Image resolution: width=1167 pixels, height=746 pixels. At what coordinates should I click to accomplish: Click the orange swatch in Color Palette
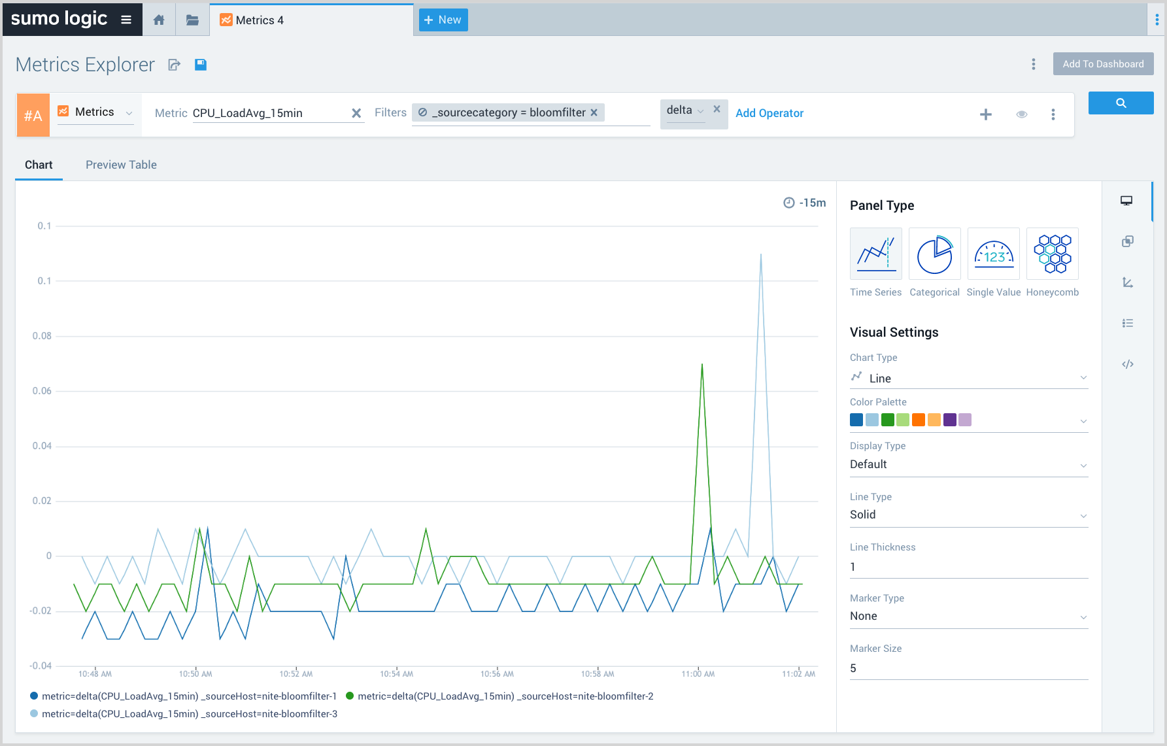(x=918, y=420)
